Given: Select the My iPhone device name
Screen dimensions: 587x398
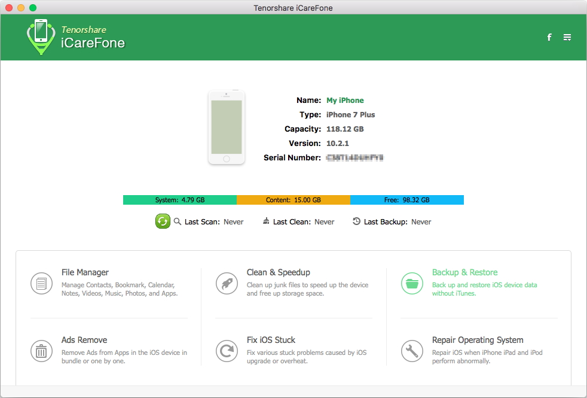Looking at the screenshot, I should tap(344, 100).
